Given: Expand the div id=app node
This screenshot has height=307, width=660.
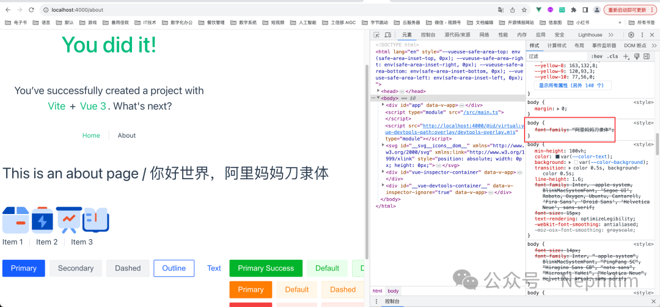Looking at the screenshot, I should coord(383,105).
